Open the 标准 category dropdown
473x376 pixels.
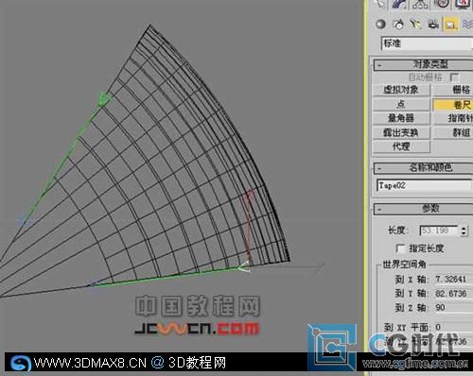click(x=427, y=43)
